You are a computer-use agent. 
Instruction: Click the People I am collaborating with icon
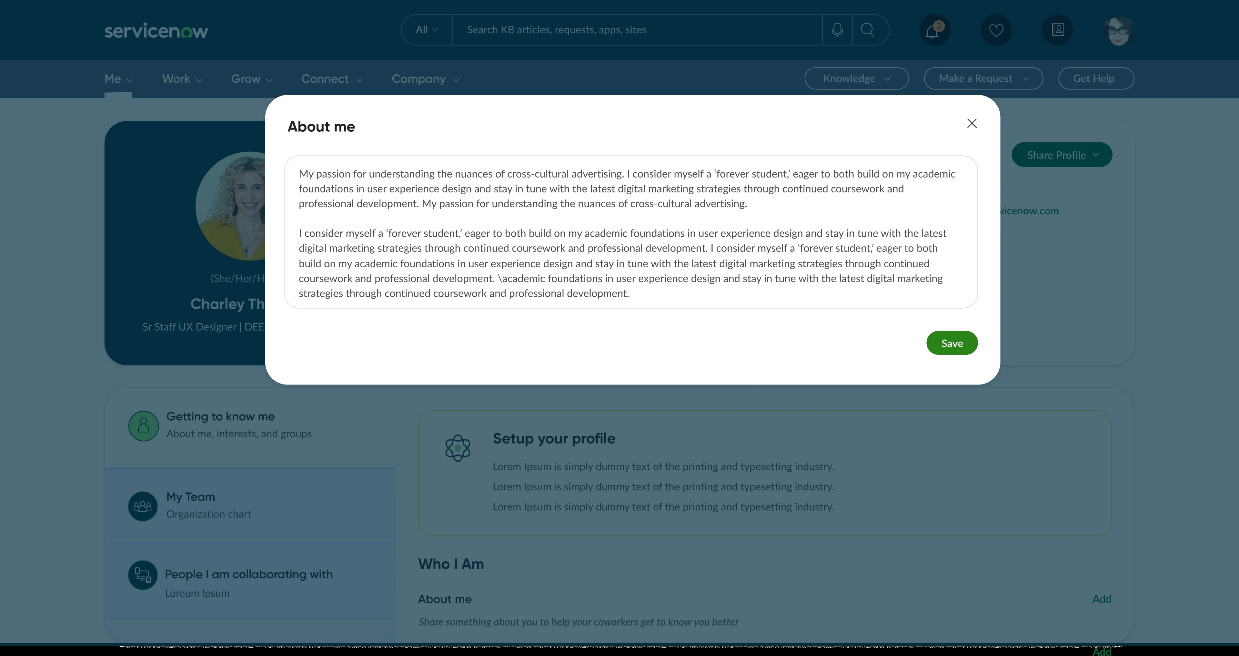[x=142, y=575]
